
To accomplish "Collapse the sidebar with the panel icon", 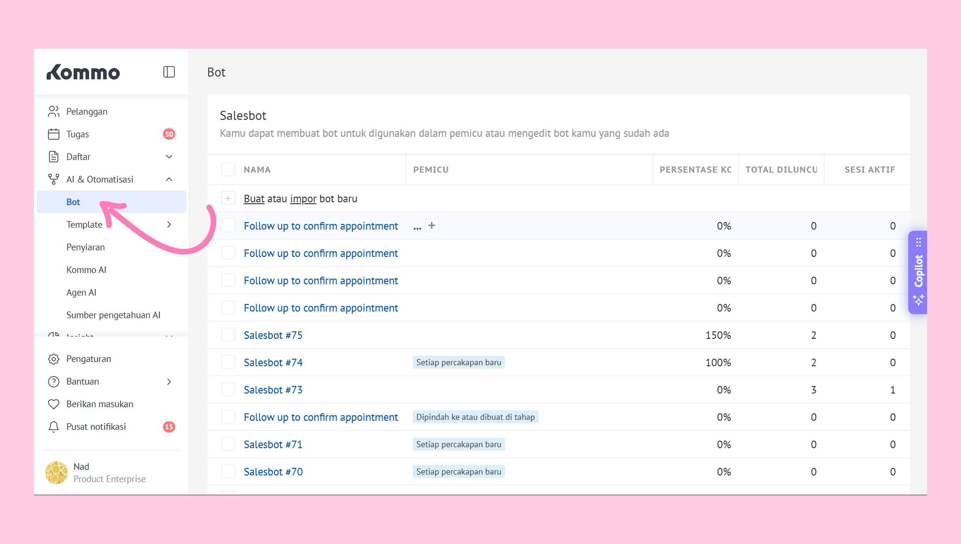I will pyautogui.click(x=169, y=72).
